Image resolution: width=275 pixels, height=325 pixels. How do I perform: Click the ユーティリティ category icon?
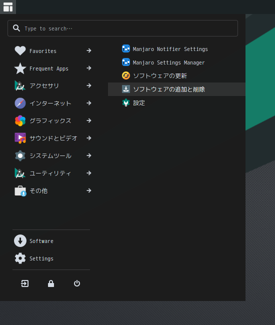pyautogui.click(x=20, y=173)
